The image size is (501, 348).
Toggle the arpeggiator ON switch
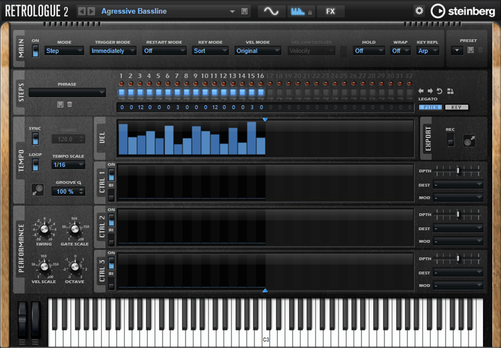[x=36, y=51]
